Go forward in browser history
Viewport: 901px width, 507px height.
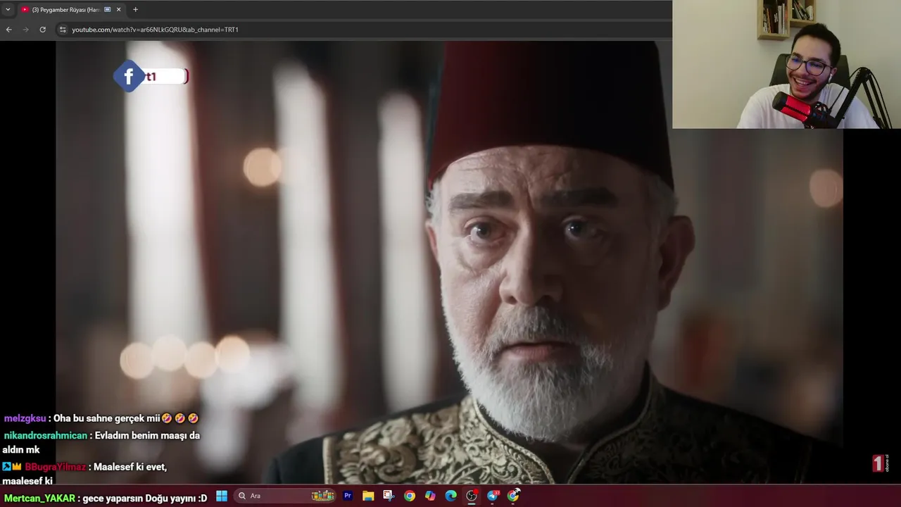tap(25, 30)
